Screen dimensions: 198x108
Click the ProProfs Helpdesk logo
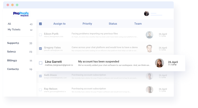pos(21,14)
